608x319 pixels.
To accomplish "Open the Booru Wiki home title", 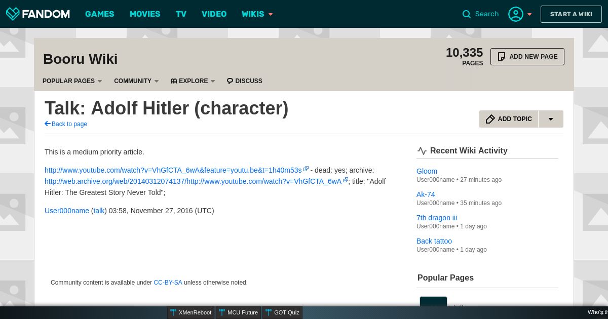I will coord(81,59).
